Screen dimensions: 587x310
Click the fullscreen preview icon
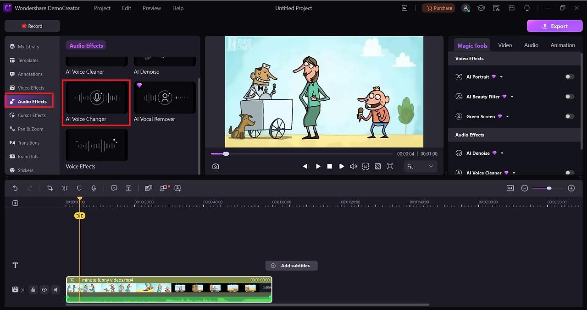coord(390,167)
